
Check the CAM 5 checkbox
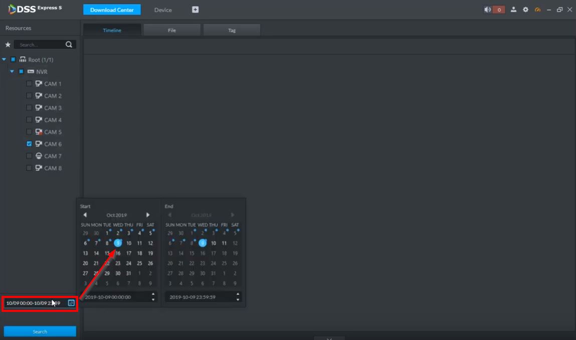click(x=29, y=131)
